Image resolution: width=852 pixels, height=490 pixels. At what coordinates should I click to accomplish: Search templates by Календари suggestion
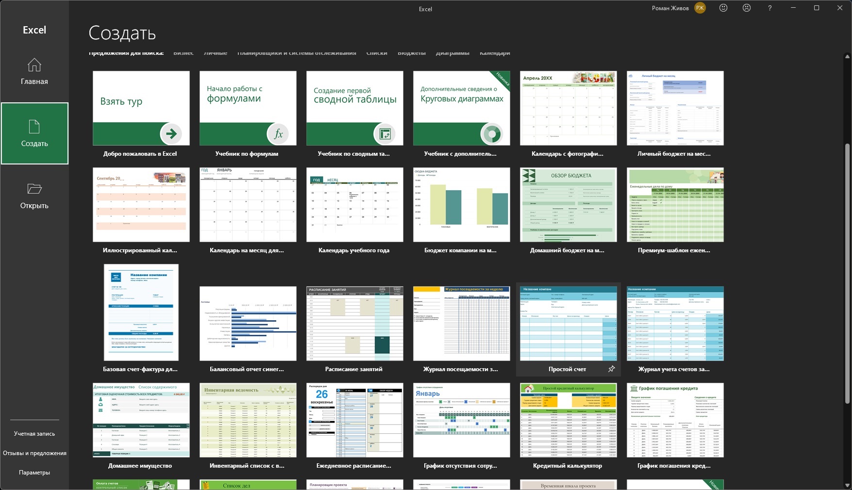(x=495, y=53)
